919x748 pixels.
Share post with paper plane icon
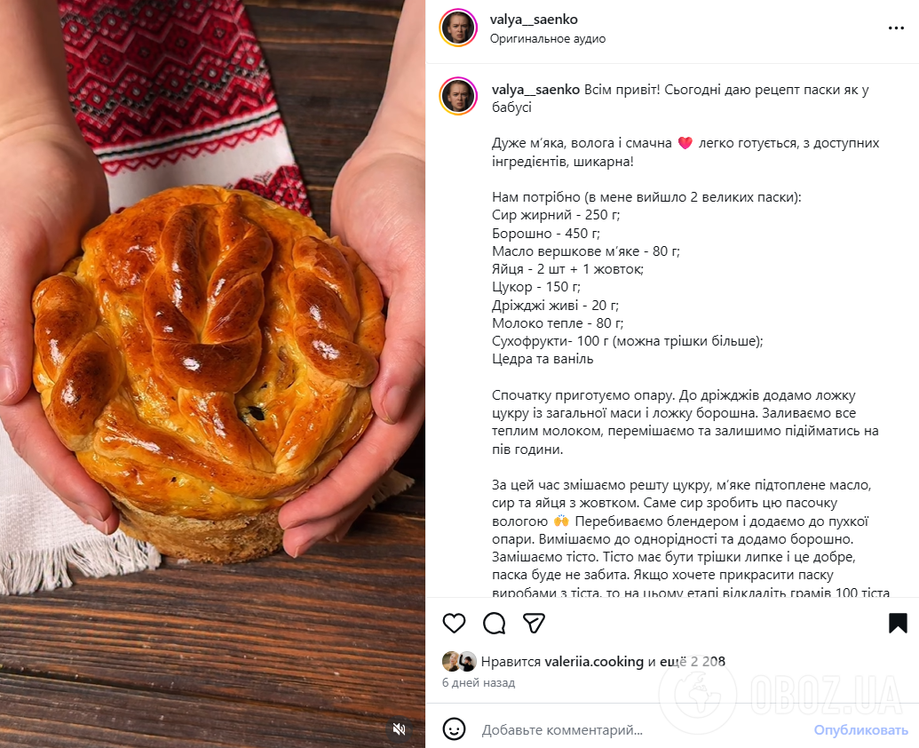pyautogui.click(x=534, y=623)
